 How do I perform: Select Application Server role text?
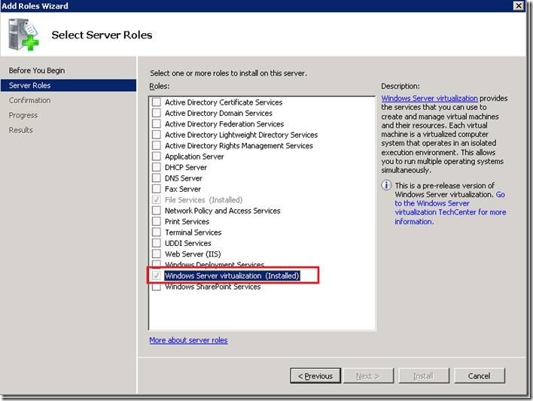click(x=194, y=156)
